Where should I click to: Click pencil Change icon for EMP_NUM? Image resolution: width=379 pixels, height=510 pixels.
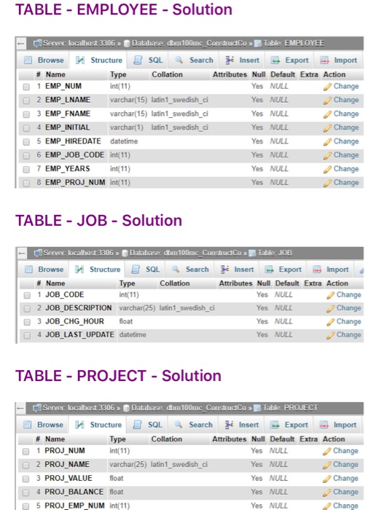(x=327, y=87)
